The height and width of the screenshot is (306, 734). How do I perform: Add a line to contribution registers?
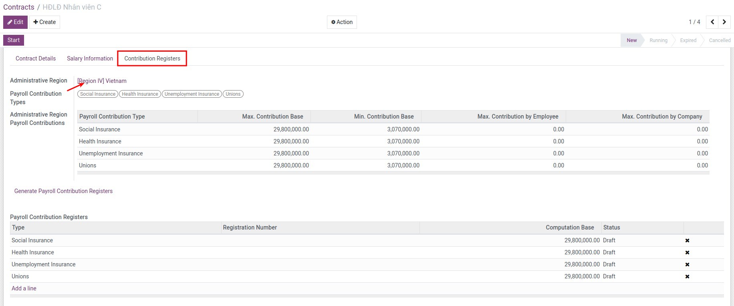(24, 288)
